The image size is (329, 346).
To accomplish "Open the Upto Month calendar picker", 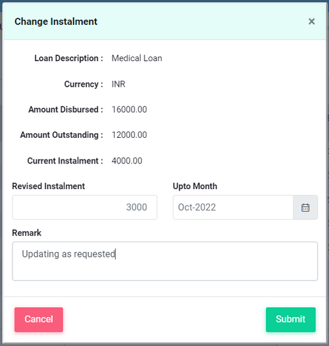I will coord(305,207).
